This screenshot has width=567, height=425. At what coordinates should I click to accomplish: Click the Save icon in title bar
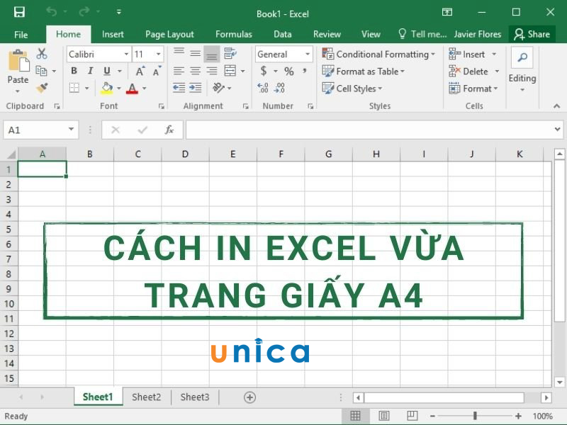19,12
